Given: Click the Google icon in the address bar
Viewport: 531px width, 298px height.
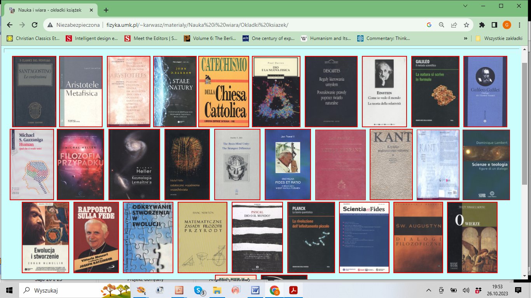Looking at the screenshot, I should pos(429,25).
